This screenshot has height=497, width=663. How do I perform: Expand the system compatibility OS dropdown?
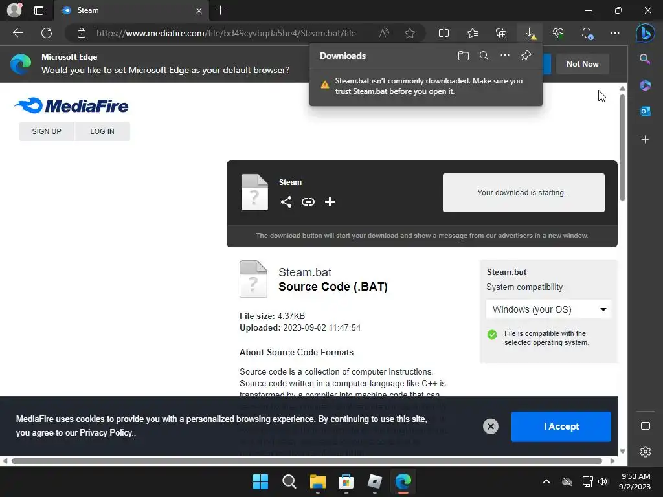(548, 309)
